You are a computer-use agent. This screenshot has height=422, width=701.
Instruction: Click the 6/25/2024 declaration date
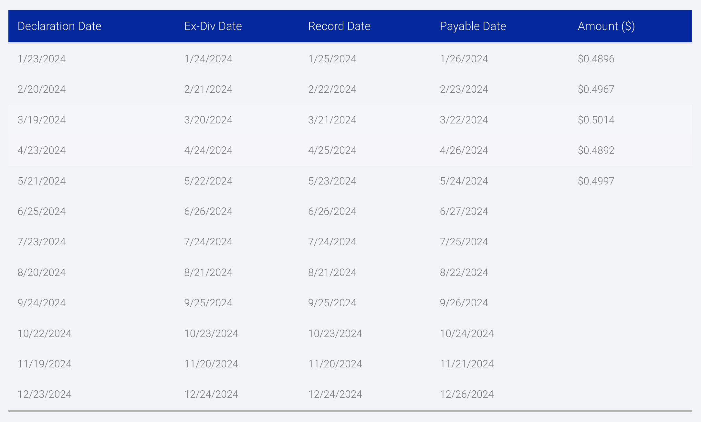(x=42, y=211)
